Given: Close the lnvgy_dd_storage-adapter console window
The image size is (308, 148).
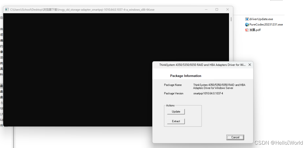Looking at the screenshot, I should tap(227, 10).
